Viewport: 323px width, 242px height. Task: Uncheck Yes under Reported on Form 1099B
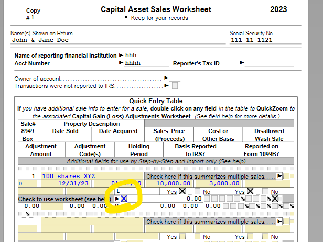coord(250,191)
